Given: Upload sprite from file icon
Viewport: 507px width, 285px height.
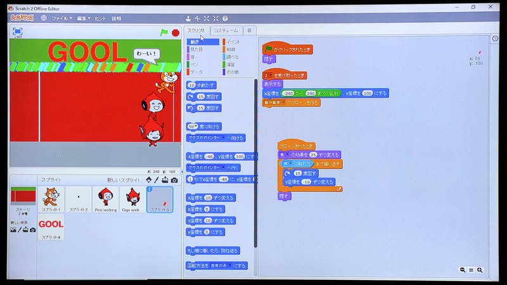Looking at the screenshot, I should coord(165,180).
